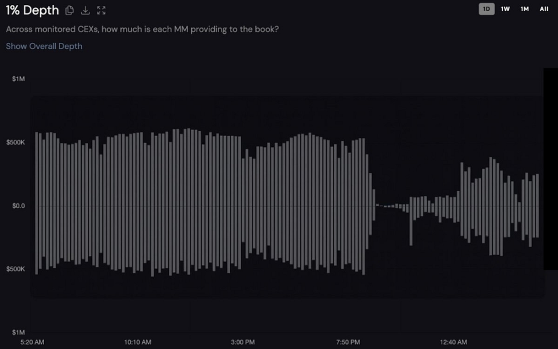558x349 pixels.
Task: Click the Show Overall Depth link
Action: [x=44, y=46]
